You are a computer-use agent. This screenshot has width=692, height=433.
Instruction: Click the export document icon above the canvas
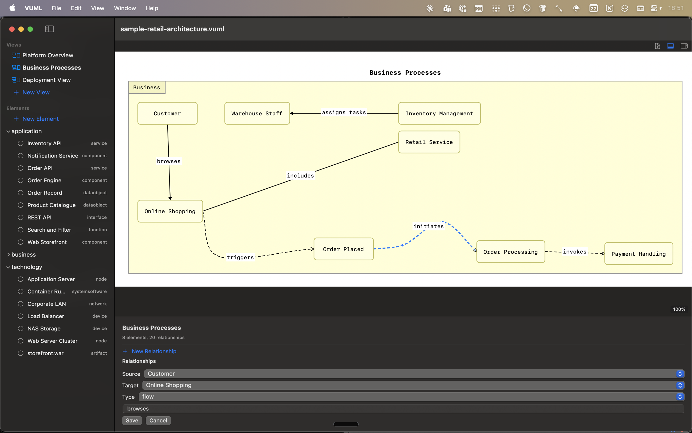657,46
